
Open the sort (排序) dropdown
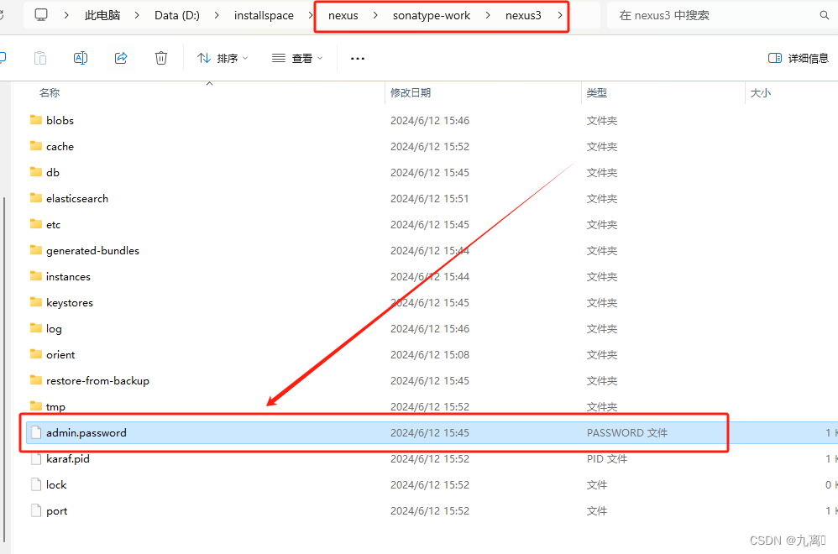223,58
